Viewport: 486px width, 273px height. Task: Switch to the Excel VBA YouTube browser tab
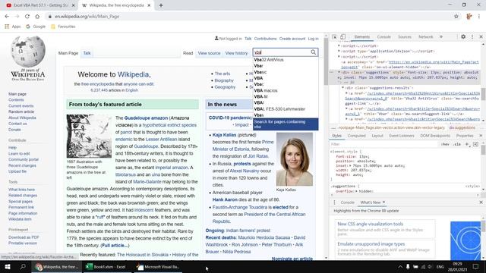click(40, 5)
